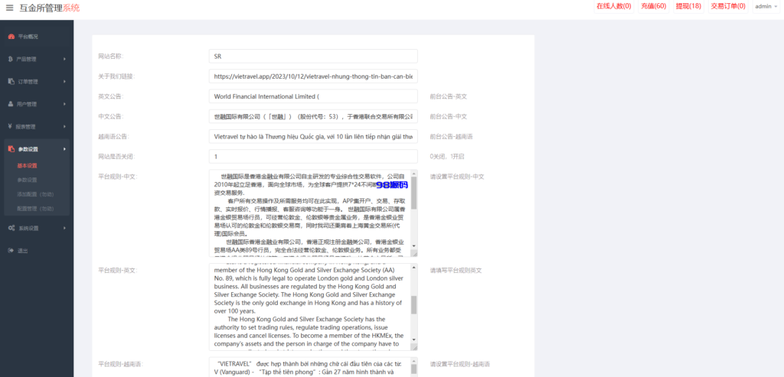Click the 越南语公告 input field
Viewport: 784px width, 377px height.
(313, 136)
